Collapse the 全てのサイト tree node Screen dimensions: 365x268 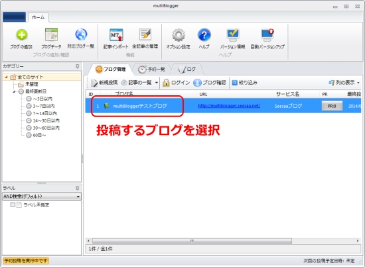[x=6, y=77]
